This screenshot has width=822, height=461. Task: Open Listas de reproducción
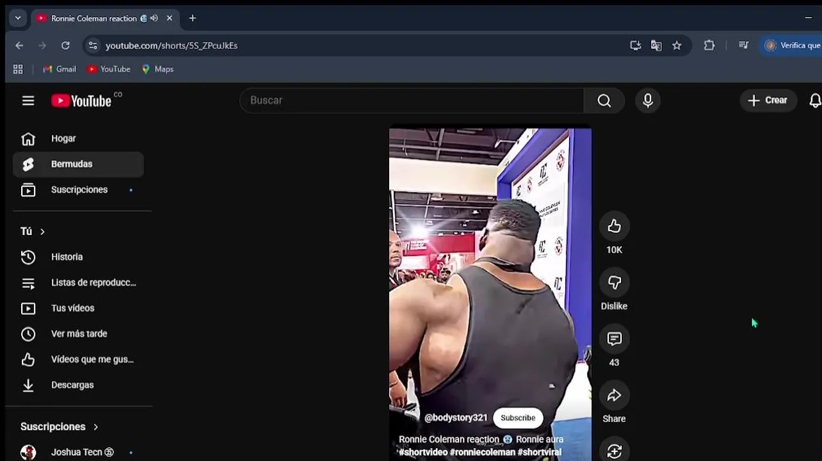(x=78, y=282)
